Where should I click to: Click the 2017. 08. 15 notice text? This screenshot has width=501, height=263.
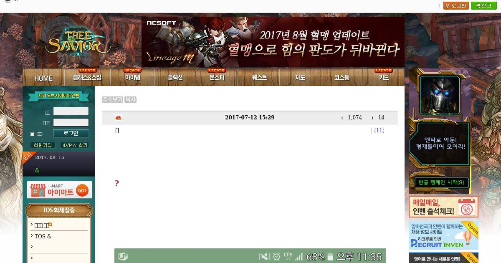pos(50,157)
